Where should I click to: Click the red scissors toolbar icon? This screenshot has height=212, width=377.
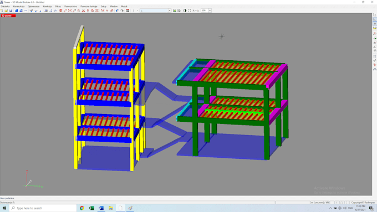(x=83, y=11)
